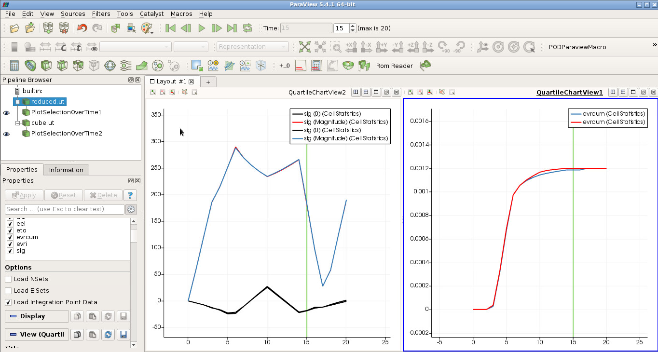Apply the Clip filter
658x352 pixels.
(46, 65)
